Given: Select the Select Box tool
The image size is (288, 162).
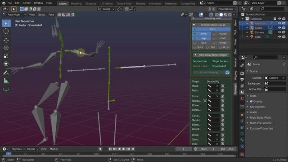Looking at the screenshot, I should [6, 23].
